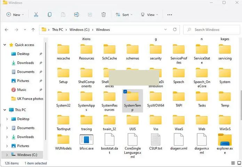Go back with the left arrow

click(7, 30)
